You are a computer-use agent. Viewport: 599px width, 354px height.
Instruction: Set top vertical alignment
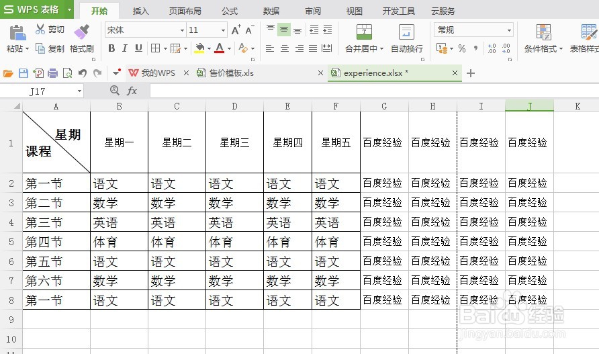[x=271, y=30]
